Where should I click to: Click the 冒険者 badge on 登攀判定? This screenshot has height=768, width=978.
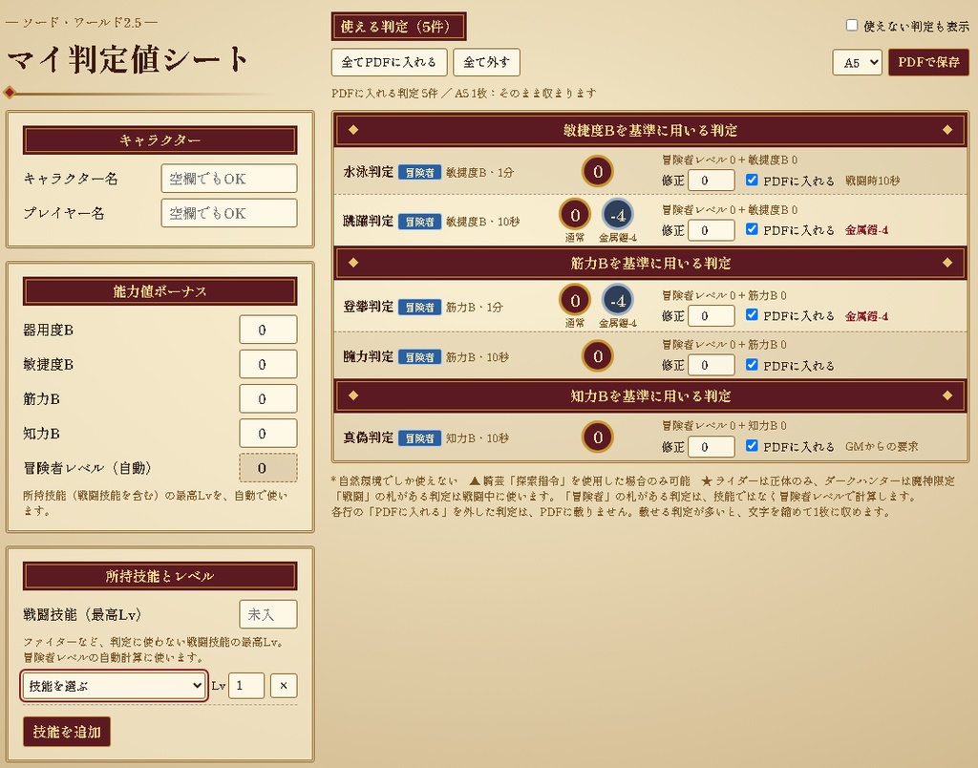[420, 307]
